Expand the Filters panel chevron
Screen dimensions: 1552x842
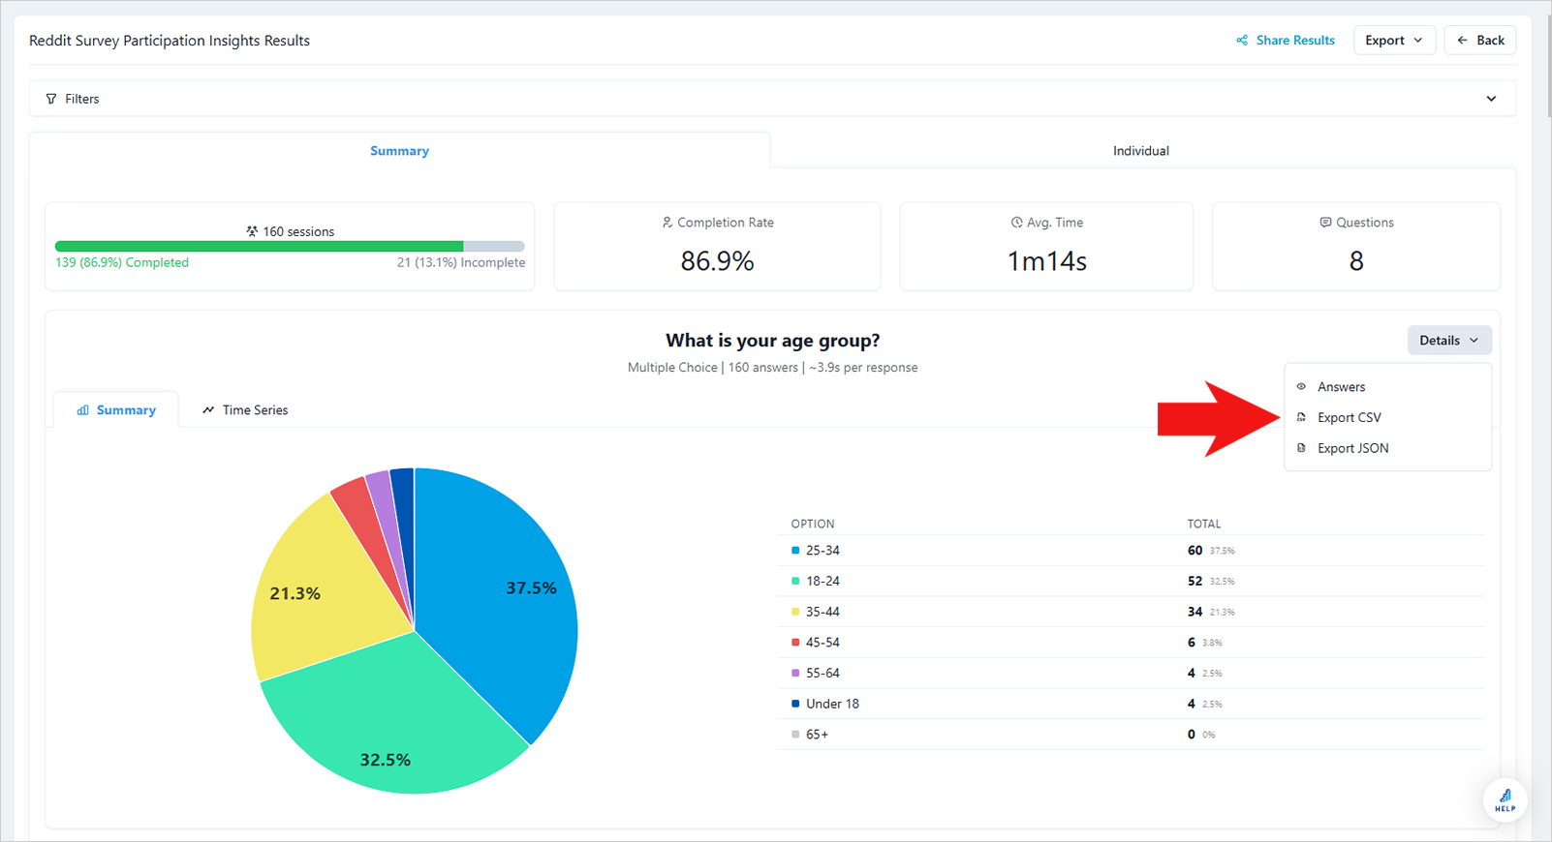1491,99
